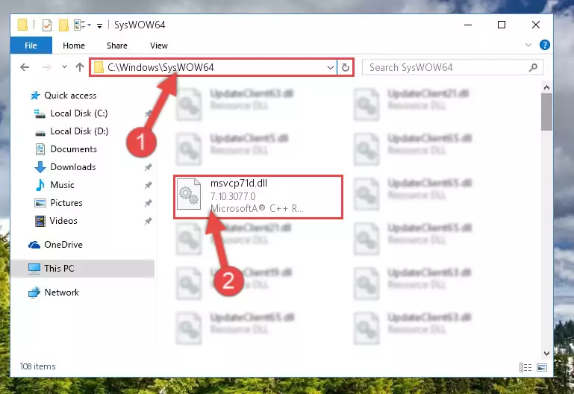574x394 pixels.
Task: Open the recent locations dropdown arrow
Action: tap(64, 67)
